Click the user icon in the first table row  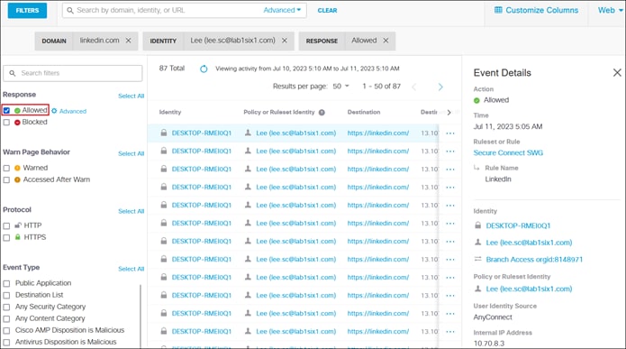point(248,133)
